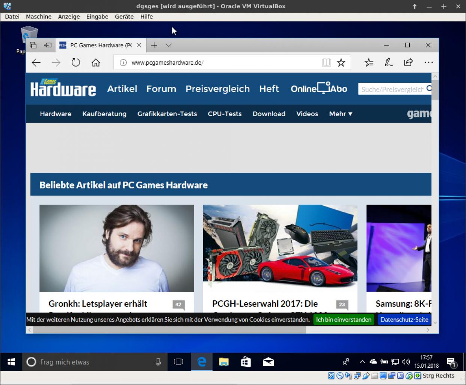Open the Edge Hub favorites list icon
The width and height of the screenshot is (466, 385).
(x=369, y=63)
